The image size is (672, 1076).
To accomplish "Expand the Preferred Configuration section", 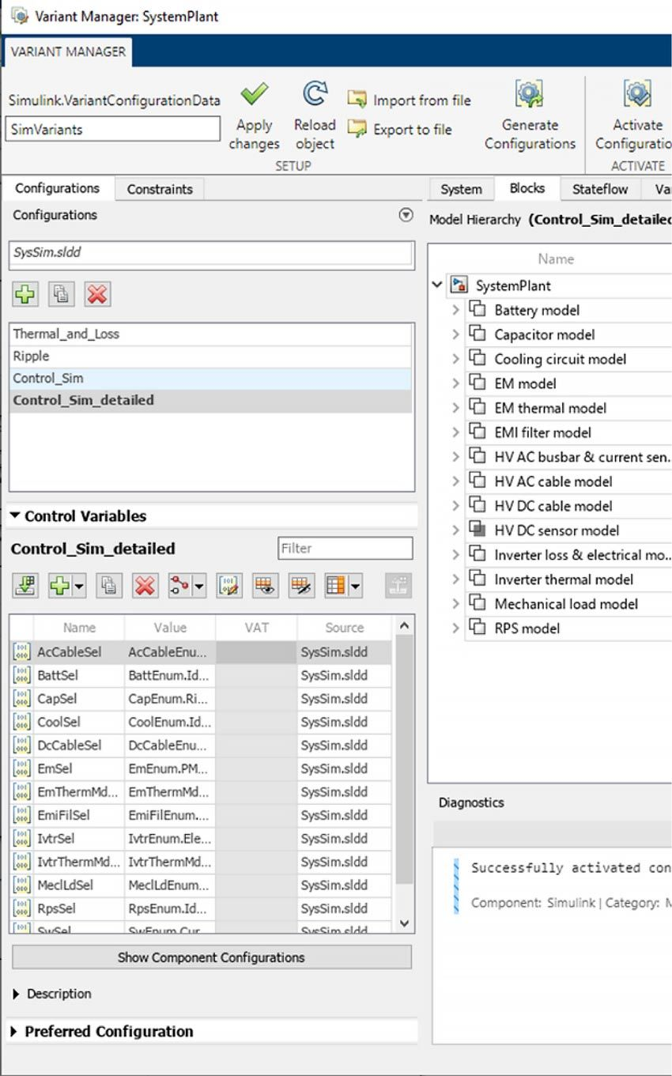I will point(16,1032).
